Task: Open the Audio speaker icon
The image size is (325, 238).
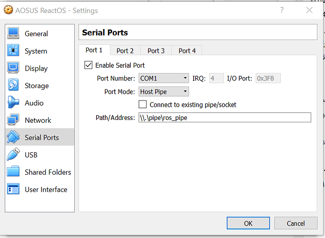Action: [x=13, y=103]
